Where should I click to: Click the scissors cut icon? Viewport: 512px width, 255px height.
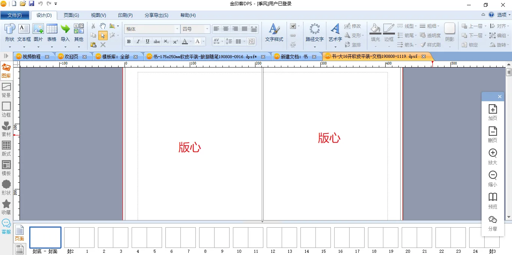[x=93, y=26]
